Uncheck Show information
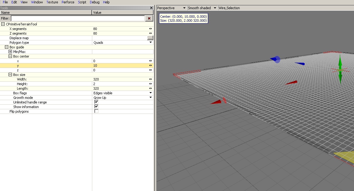The height and width of the screenshot is (191, 354). [x=97, y=107]
